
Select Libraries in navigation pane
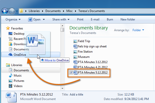[17, 65]
